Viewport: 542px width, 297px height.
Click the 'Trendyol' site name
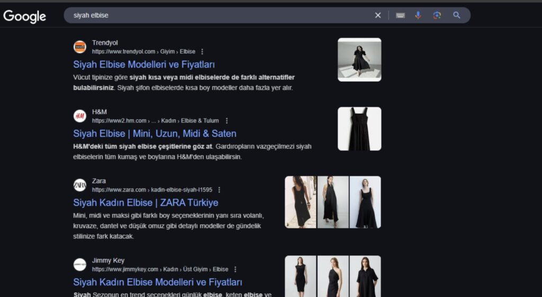(105, 42)
